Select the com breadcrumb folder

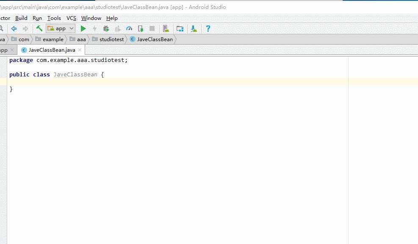[x=20, y=39]
